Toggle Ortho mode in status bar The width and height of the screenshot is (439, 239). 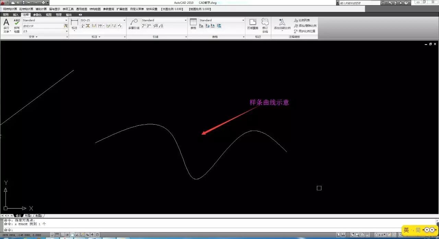[62, 235]
